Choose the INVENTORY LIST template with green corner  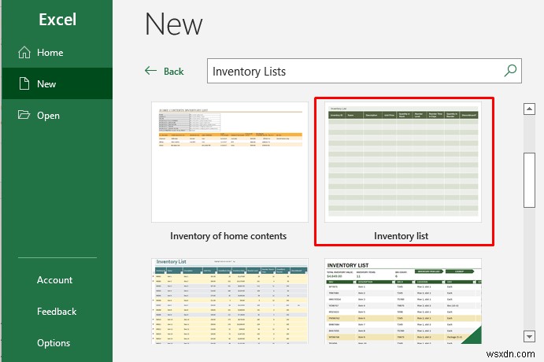[x=403, y=301]
